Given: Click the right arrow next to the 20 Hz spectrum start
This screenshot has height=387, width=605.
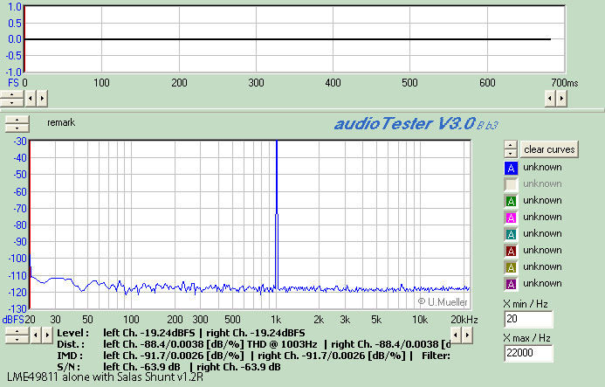Looking at the screenshot, I should [x=47, y=335].
